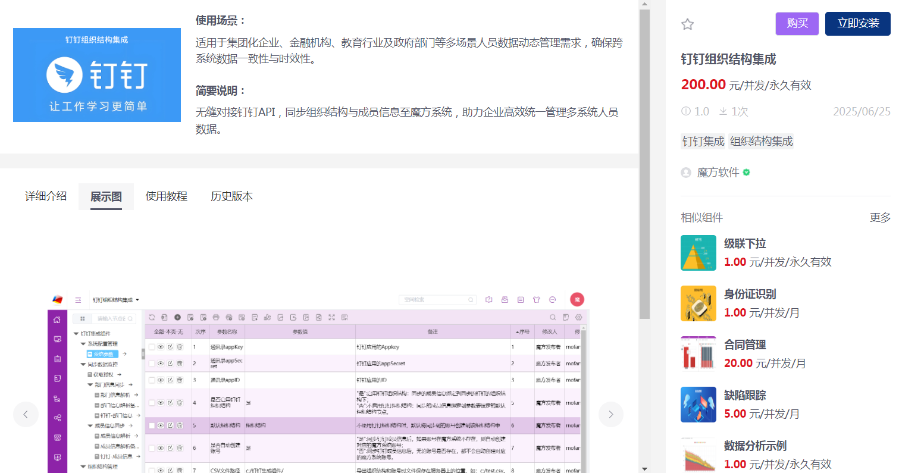Click the download count icon beside 1次
Screen dimensions: 899x473
click(723, 111)
